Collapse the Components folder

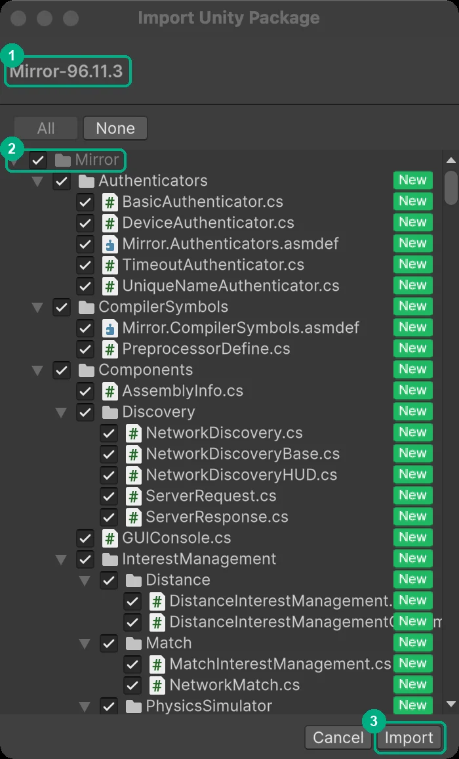pyautogui.click(x=38, y=371)
